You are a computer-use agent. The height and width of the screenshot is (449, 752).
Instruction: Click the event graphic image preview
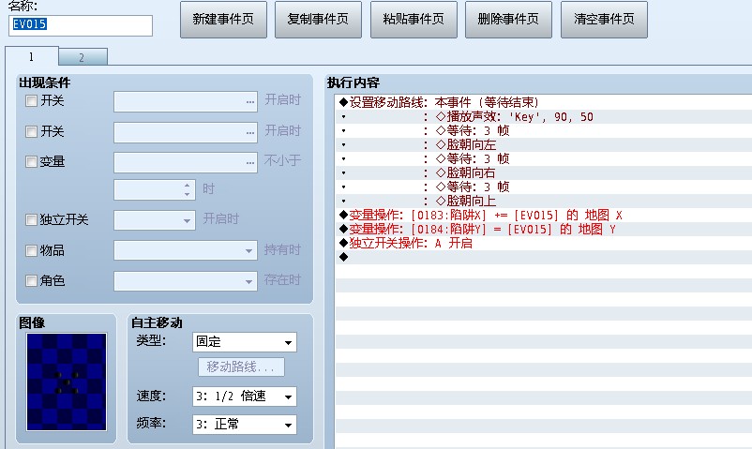click(67, 382)
